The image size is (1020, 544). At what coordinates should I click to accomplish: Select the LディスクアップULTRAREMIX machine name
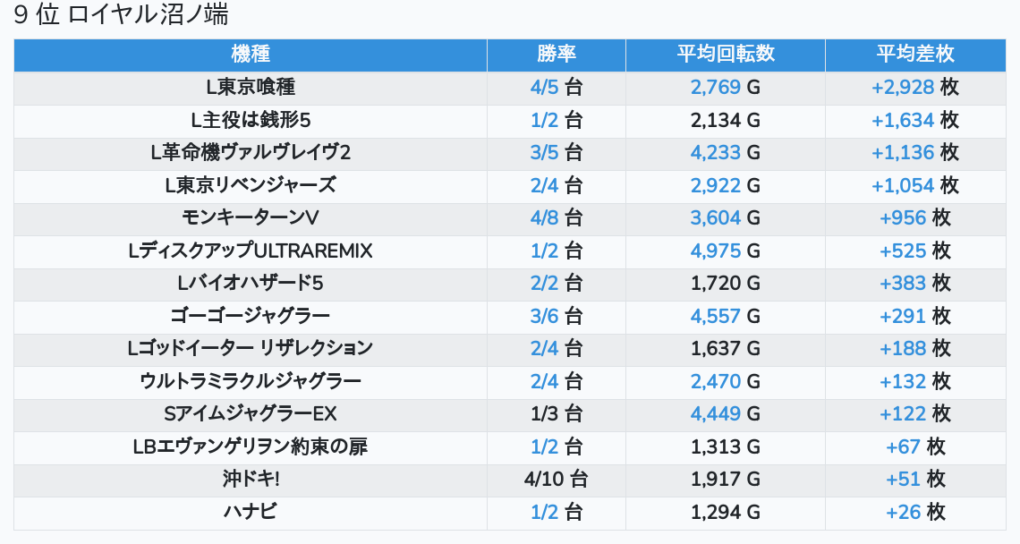pos(251,251)
